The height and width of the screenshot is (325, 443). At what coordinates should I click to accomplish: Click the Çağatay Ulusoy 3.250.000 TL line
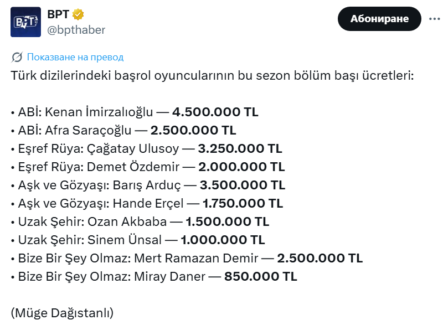point(147,149)
